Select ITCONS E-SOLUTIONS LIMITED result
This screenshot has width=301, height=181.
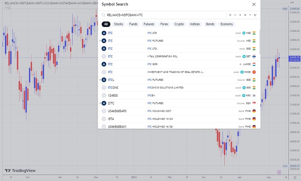click(x=179, y=88)
